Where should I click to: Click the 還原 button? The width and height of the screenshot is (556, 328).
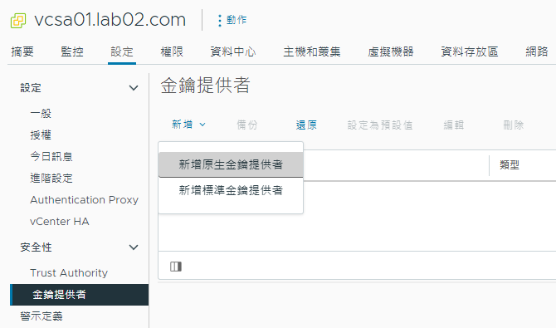(x=306, y=125)
